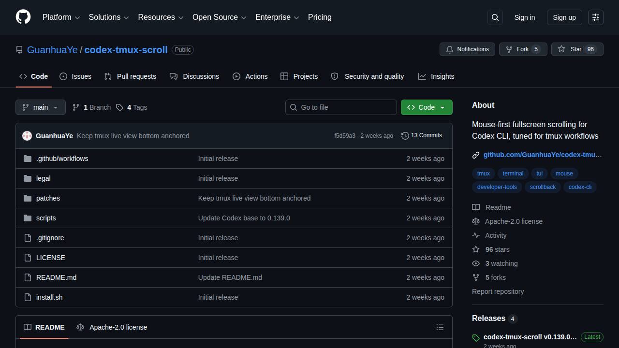Click the eye icon beside 3 watching
This screenshot has width=619, height=348.
(476, 263)
